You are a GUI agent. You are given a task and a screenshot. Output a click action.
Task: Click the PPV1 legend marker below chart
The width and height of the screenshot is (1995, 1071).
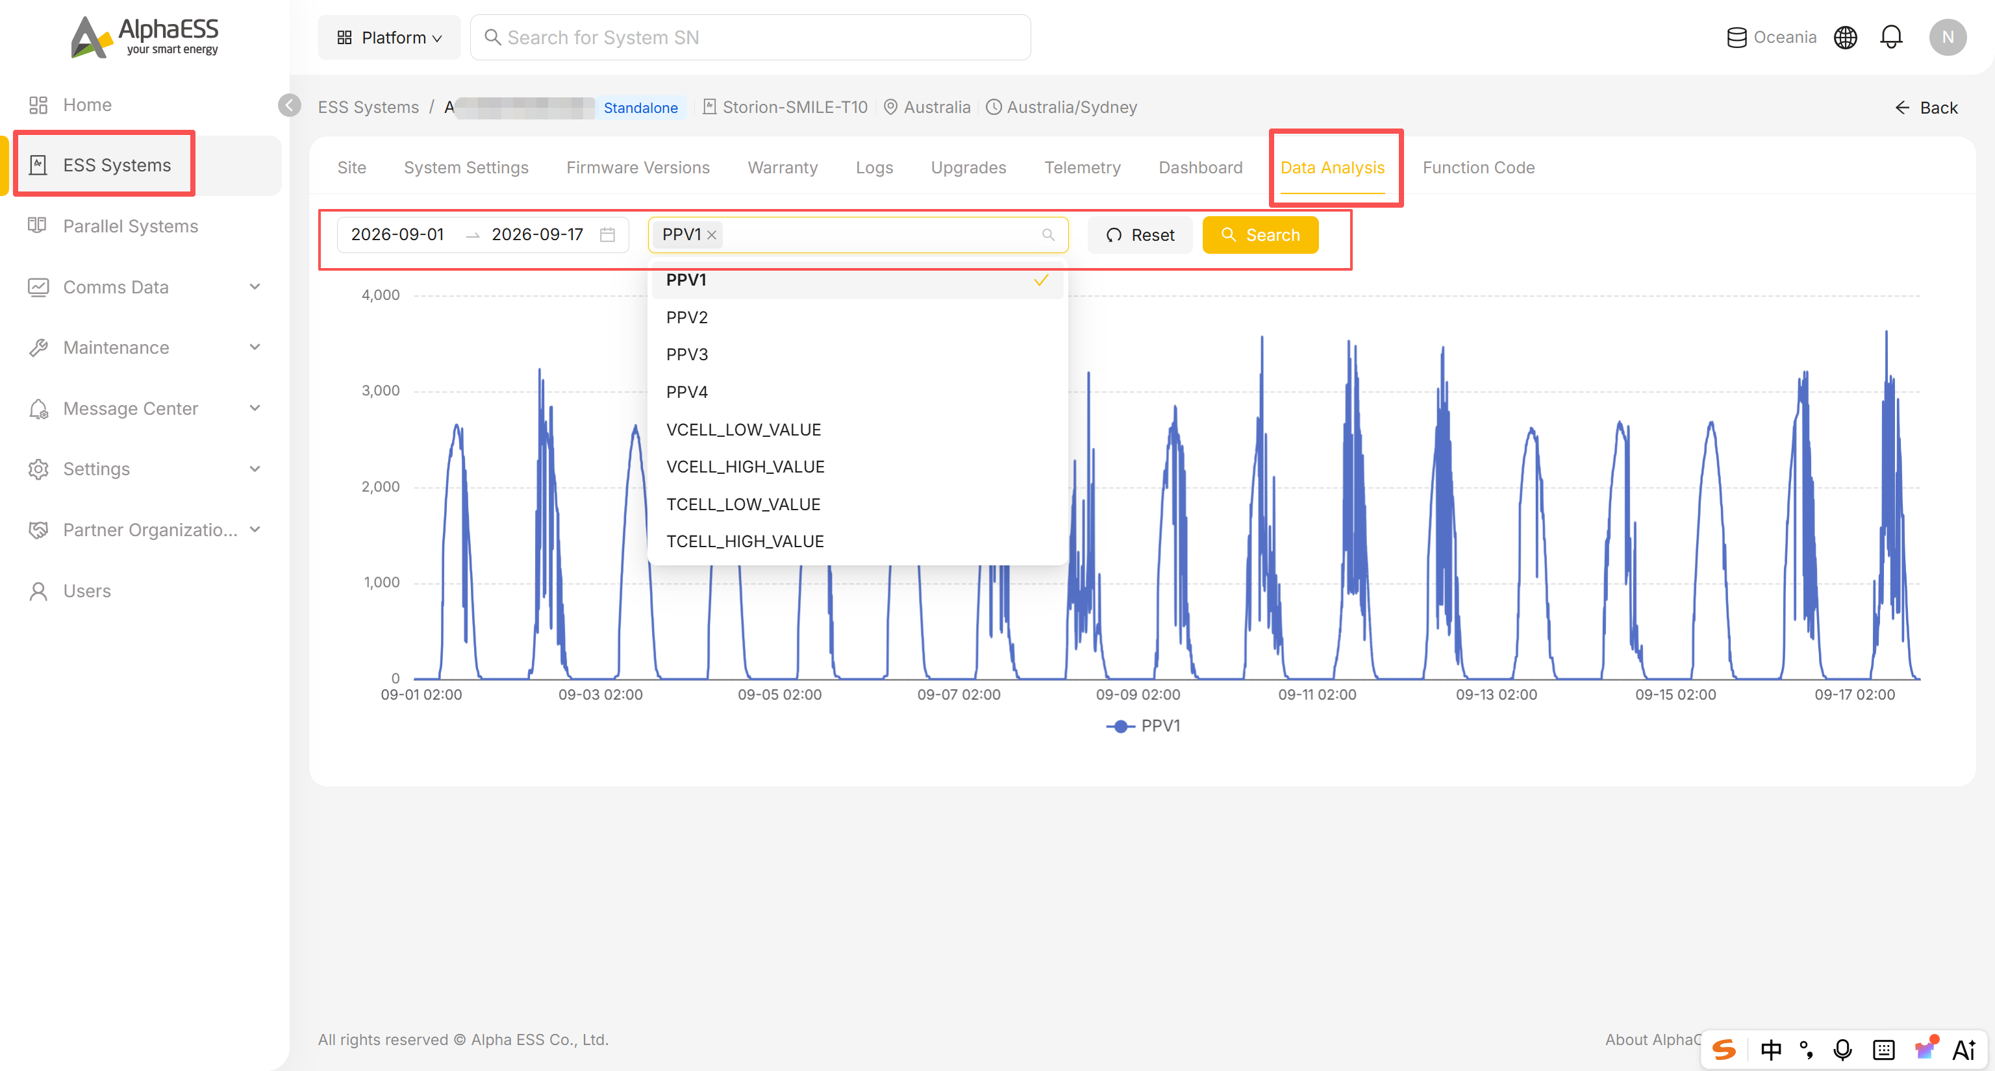pos(1120,726)
